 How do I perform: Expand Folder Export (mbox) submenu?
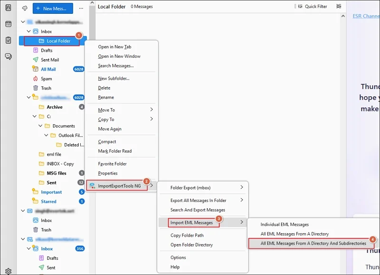(203, 188)
